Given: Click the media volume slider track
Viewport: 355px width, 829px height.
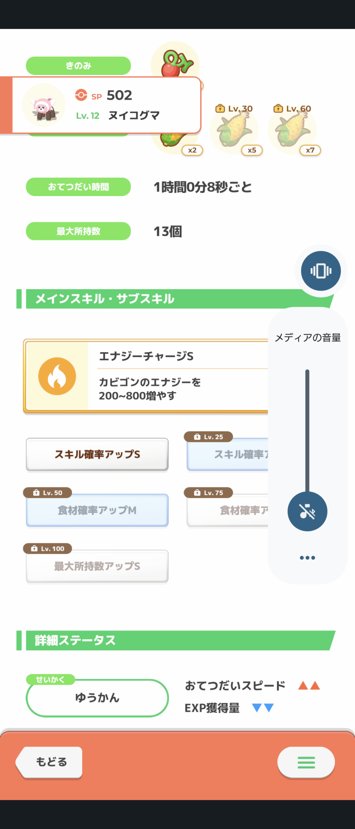Looking at the screenshot, I should tap(307, 431).
